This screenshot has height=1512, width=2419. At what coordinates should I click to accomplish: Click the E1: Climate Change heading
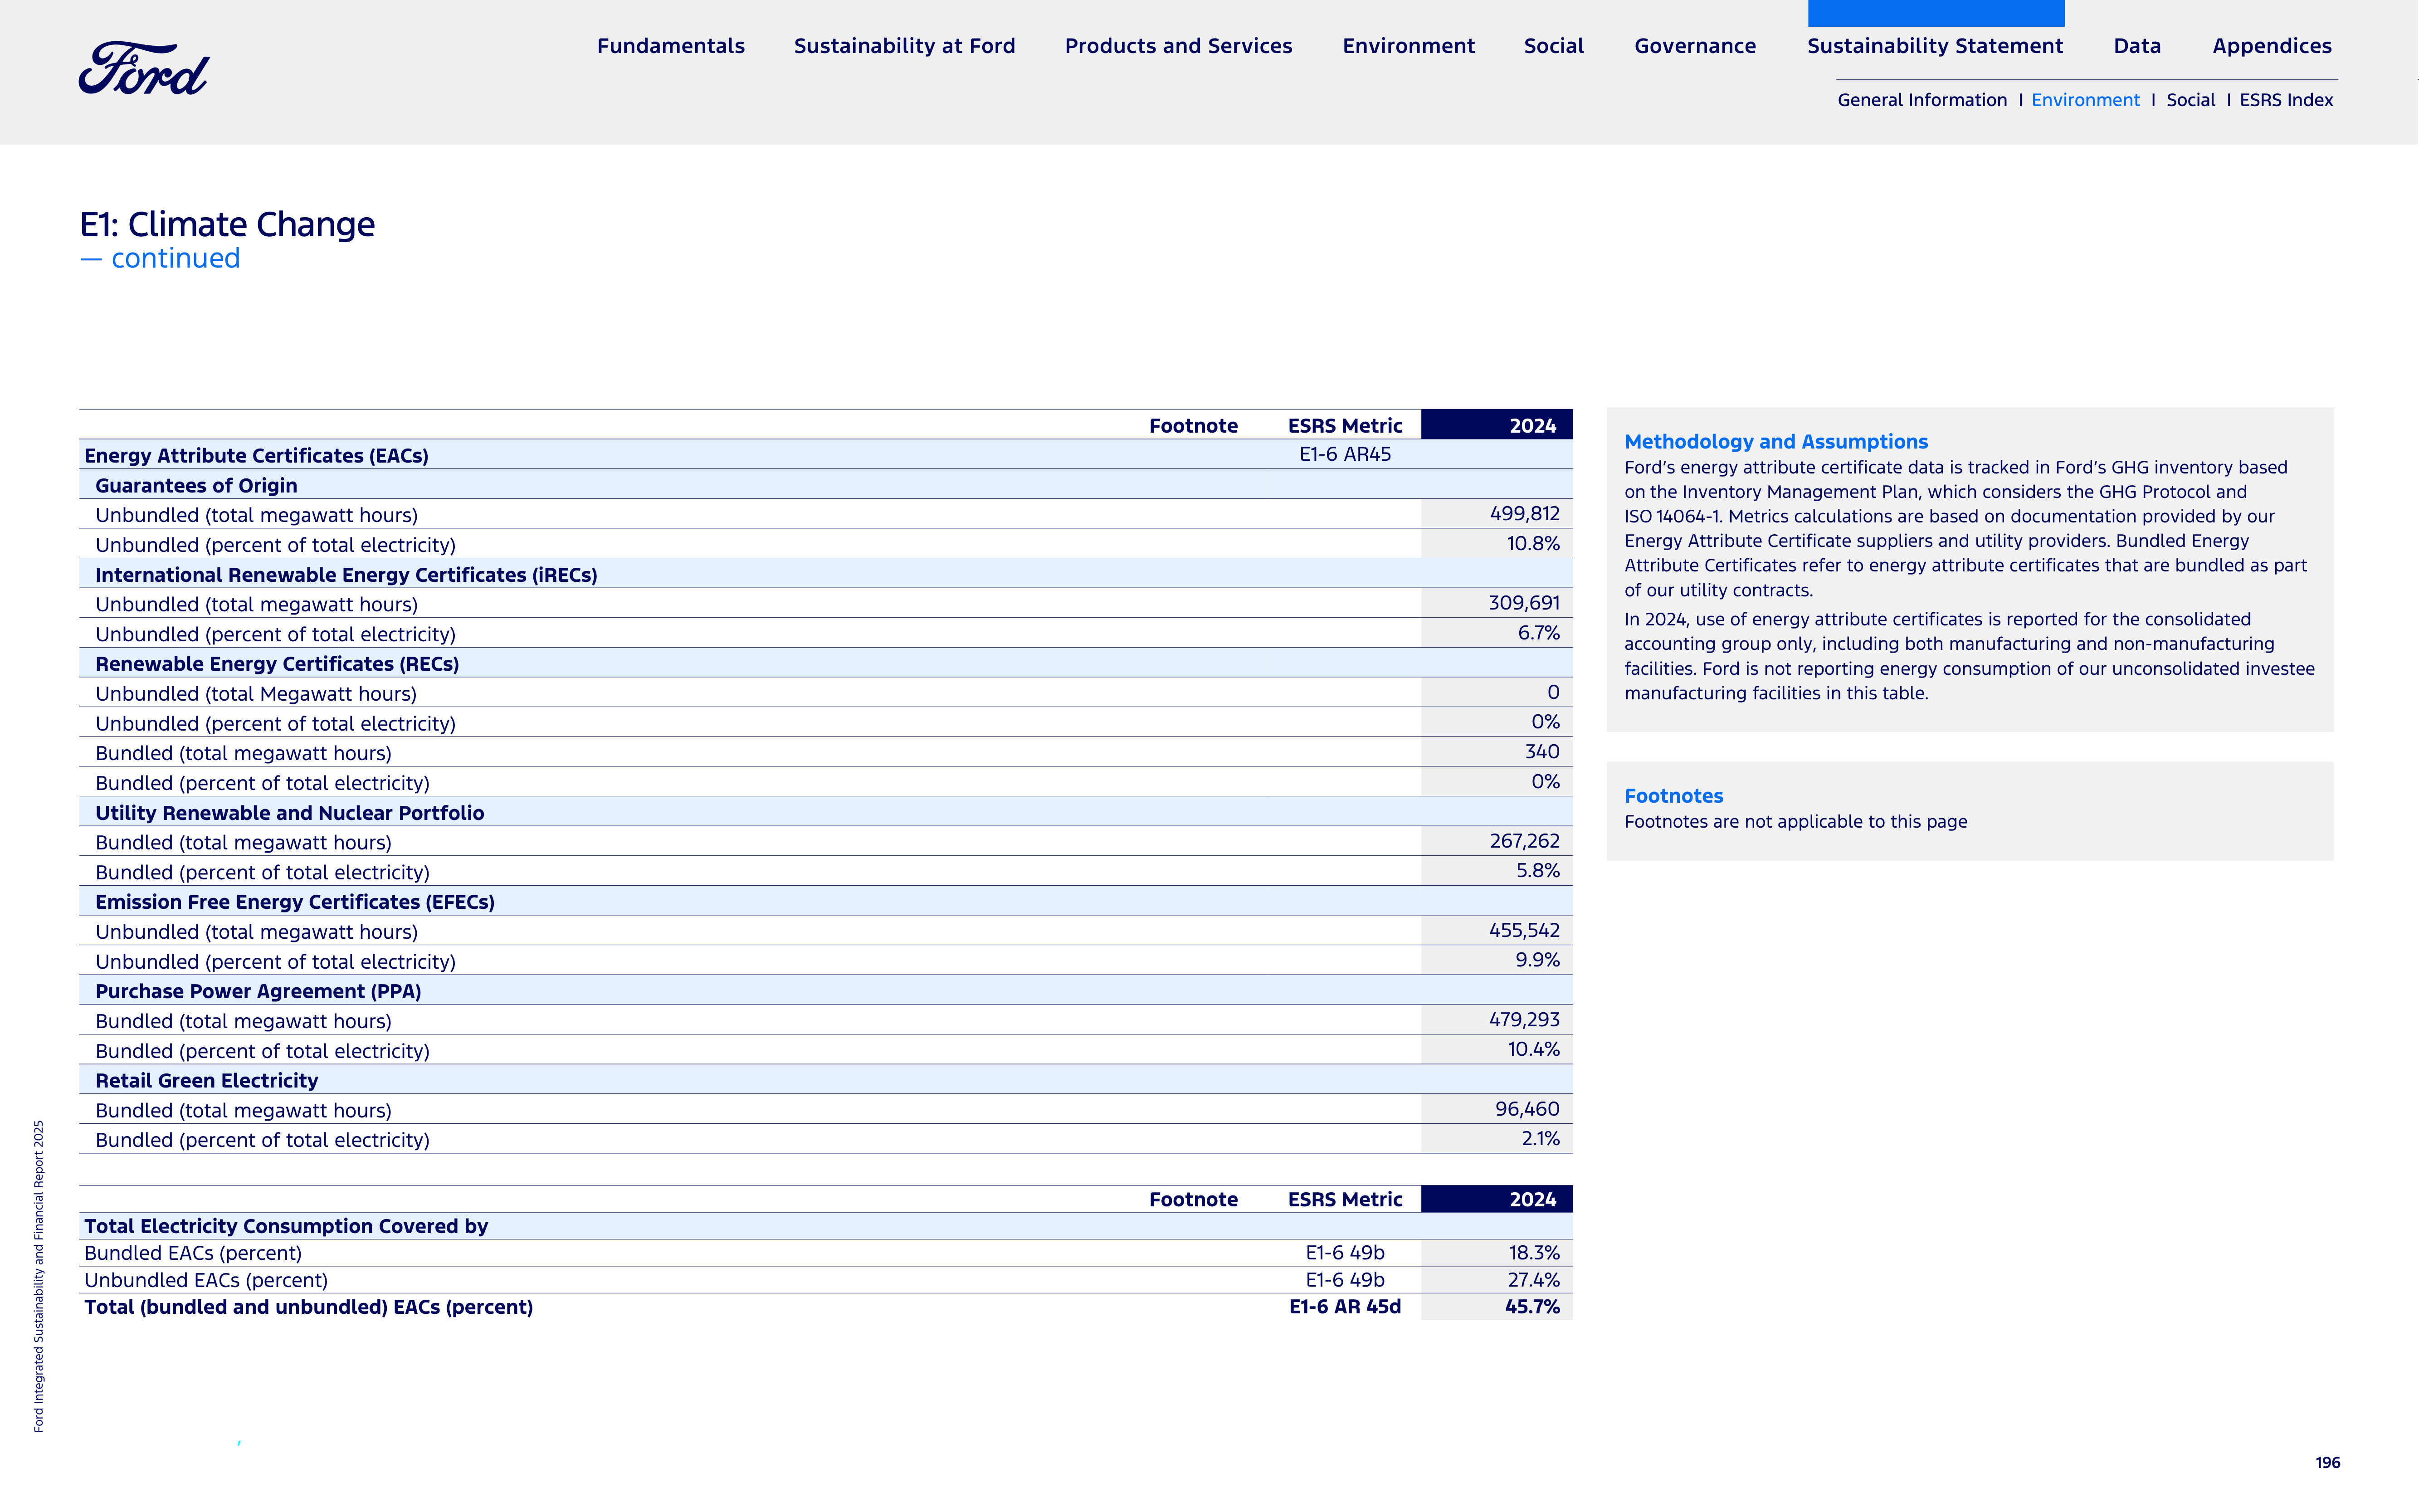pyautogui.click(x=227, y=224)
